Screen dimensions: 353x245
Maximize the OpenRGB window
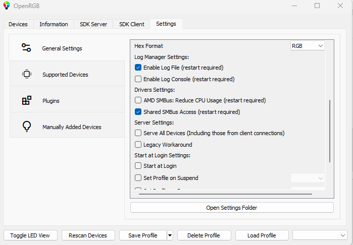click(317, 6)
